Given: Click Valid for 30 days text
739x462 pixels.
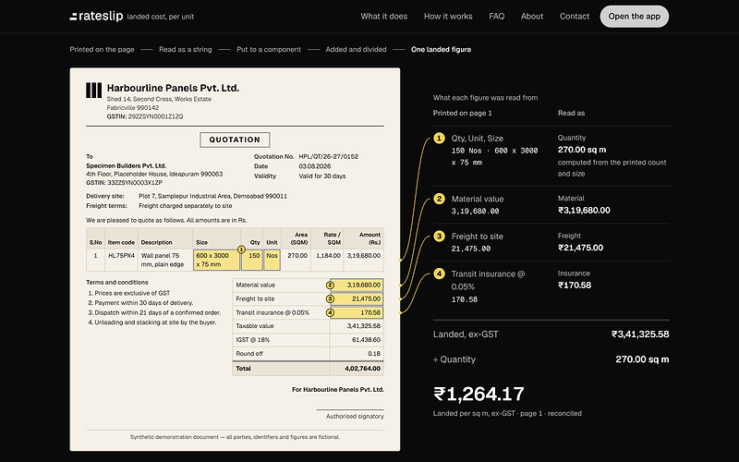Looking at the screenshot, I should point(322,176).
